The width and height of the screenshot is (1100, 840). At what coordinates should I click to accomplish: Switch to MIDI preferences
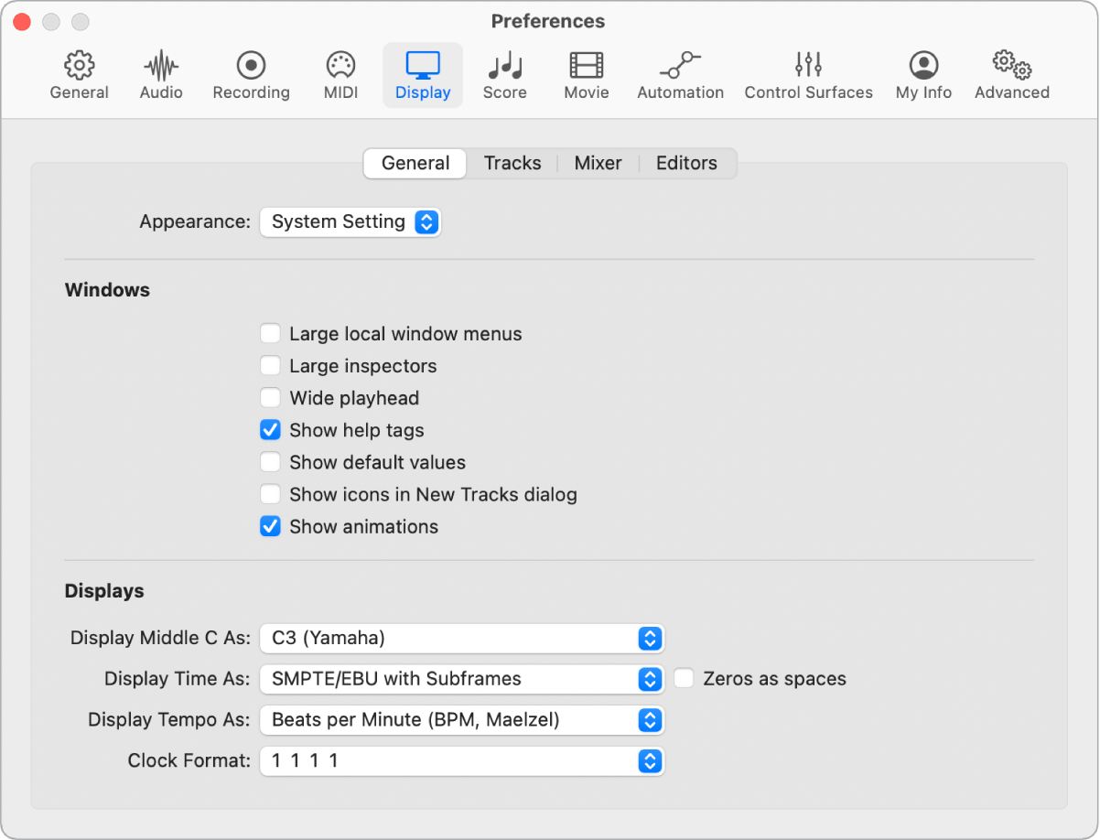340,75
